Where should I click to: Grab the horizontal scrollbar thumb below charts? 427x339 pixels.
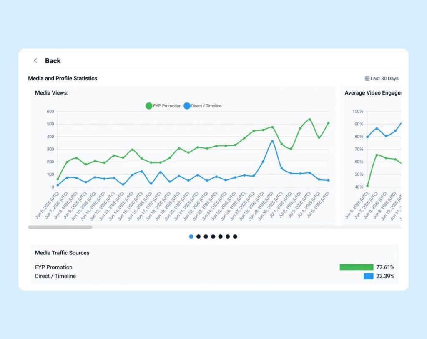(60, 227)
